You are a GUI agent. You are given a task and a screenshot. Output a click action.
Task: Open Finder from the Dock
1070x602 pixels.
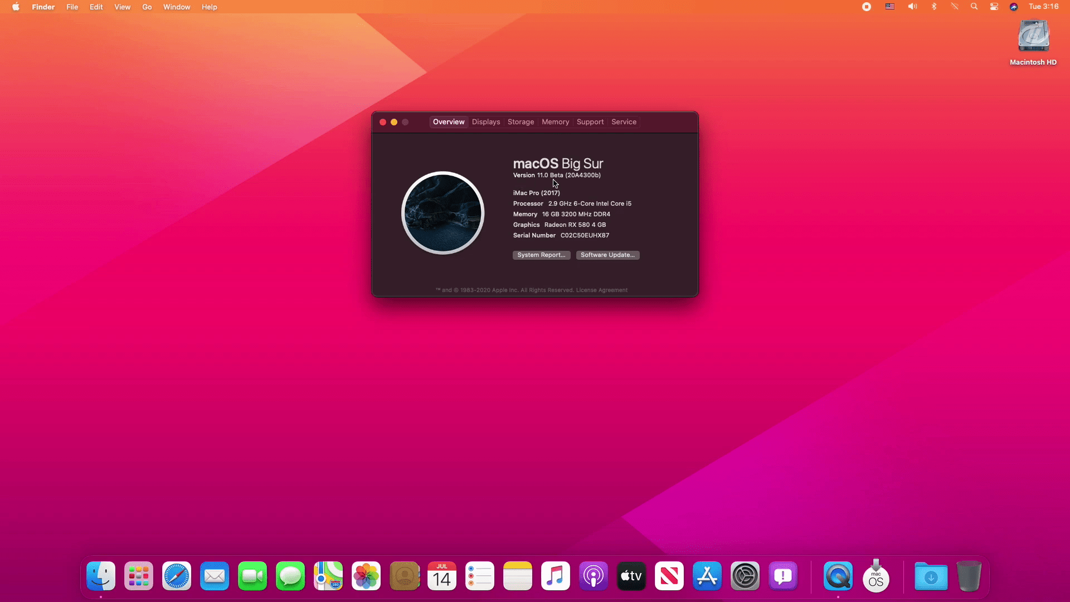pyautogui.click(x=101, y=576)
